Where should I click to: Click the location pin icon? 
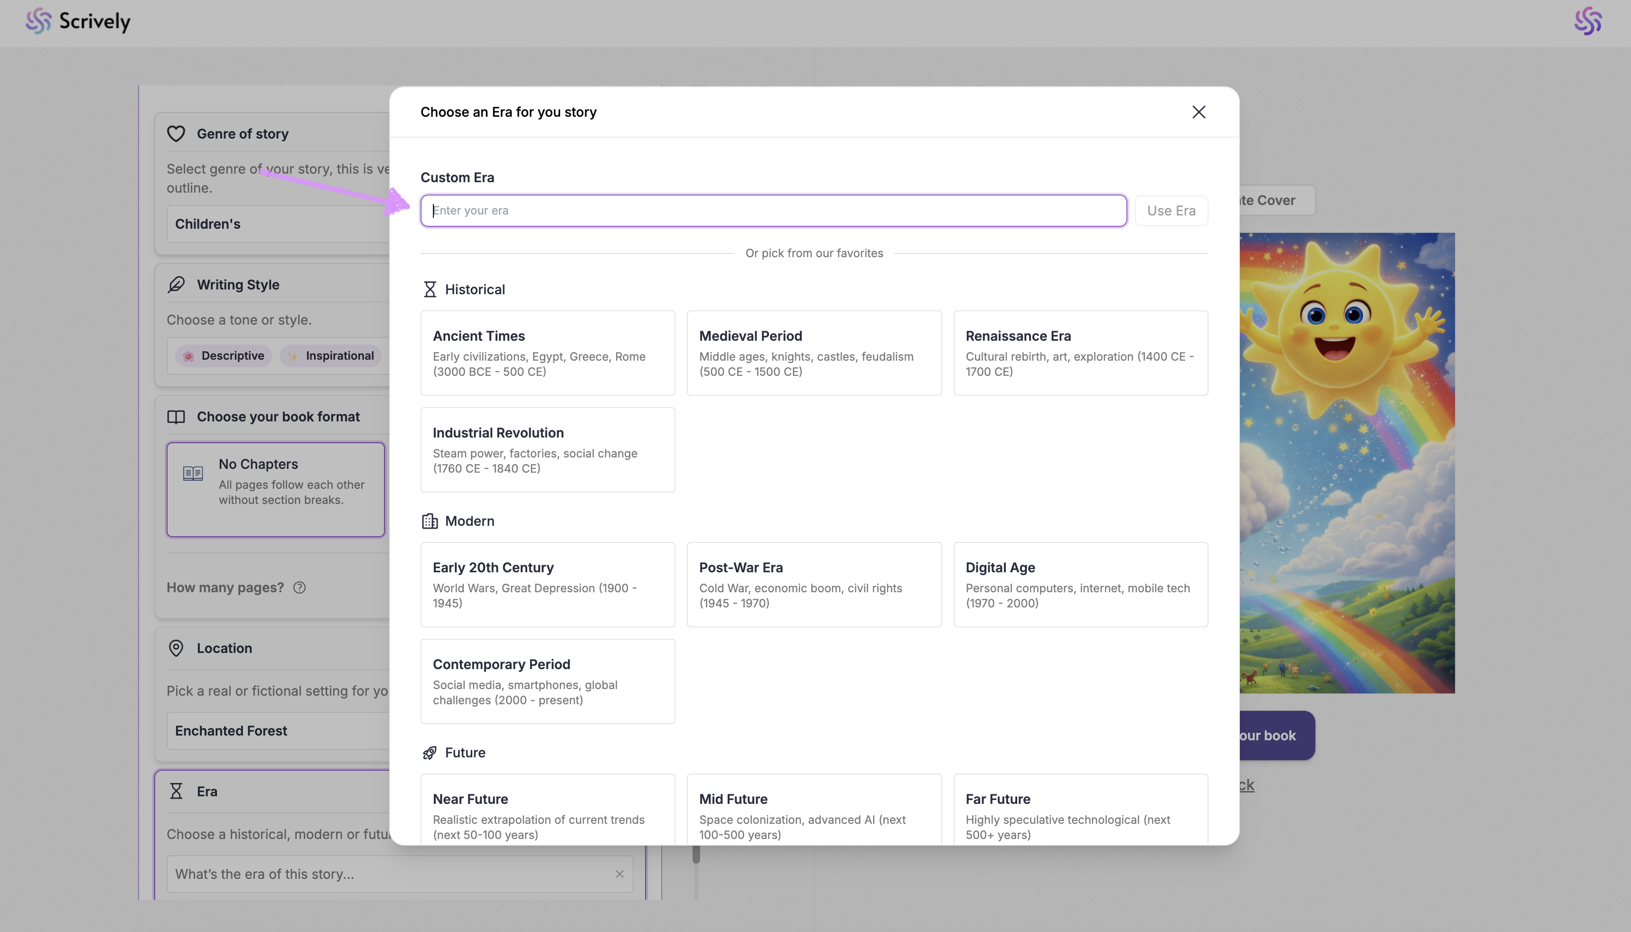[x=176, y=648]
